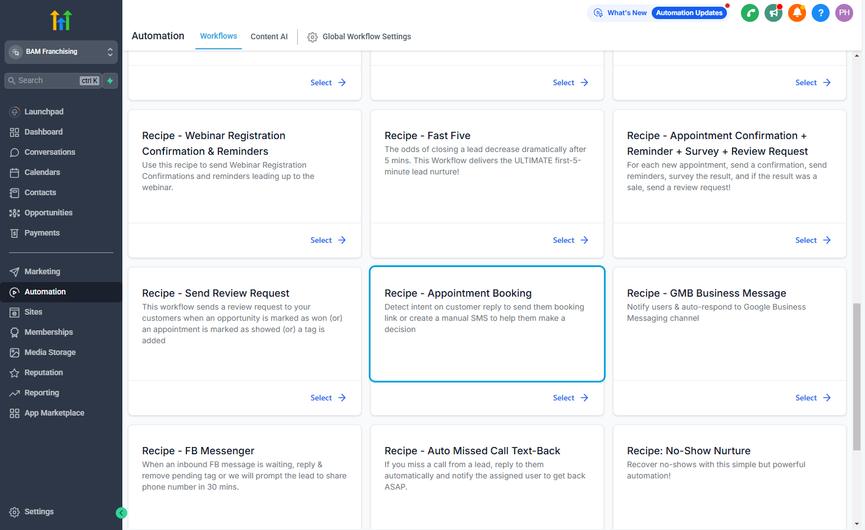This screenshot has height=530, width=865.
Task: Click the blue help question mark icon
Action: (820, 13)
